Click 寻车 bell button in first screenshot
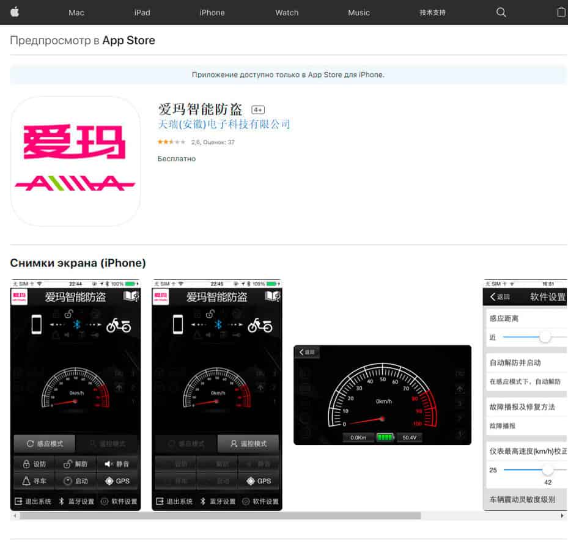This screenshot has height=550, width=568. (34, 481)
